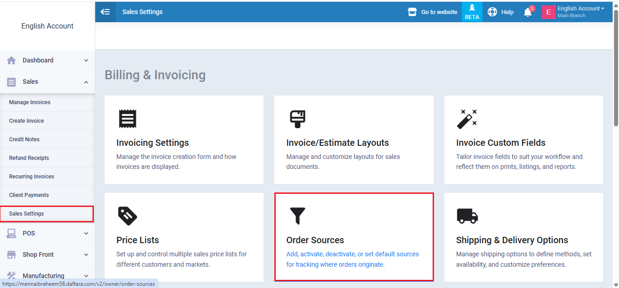Go to Recurring Invoices page
The height and width of the screenshot is (288, 619).
[32, 177]
